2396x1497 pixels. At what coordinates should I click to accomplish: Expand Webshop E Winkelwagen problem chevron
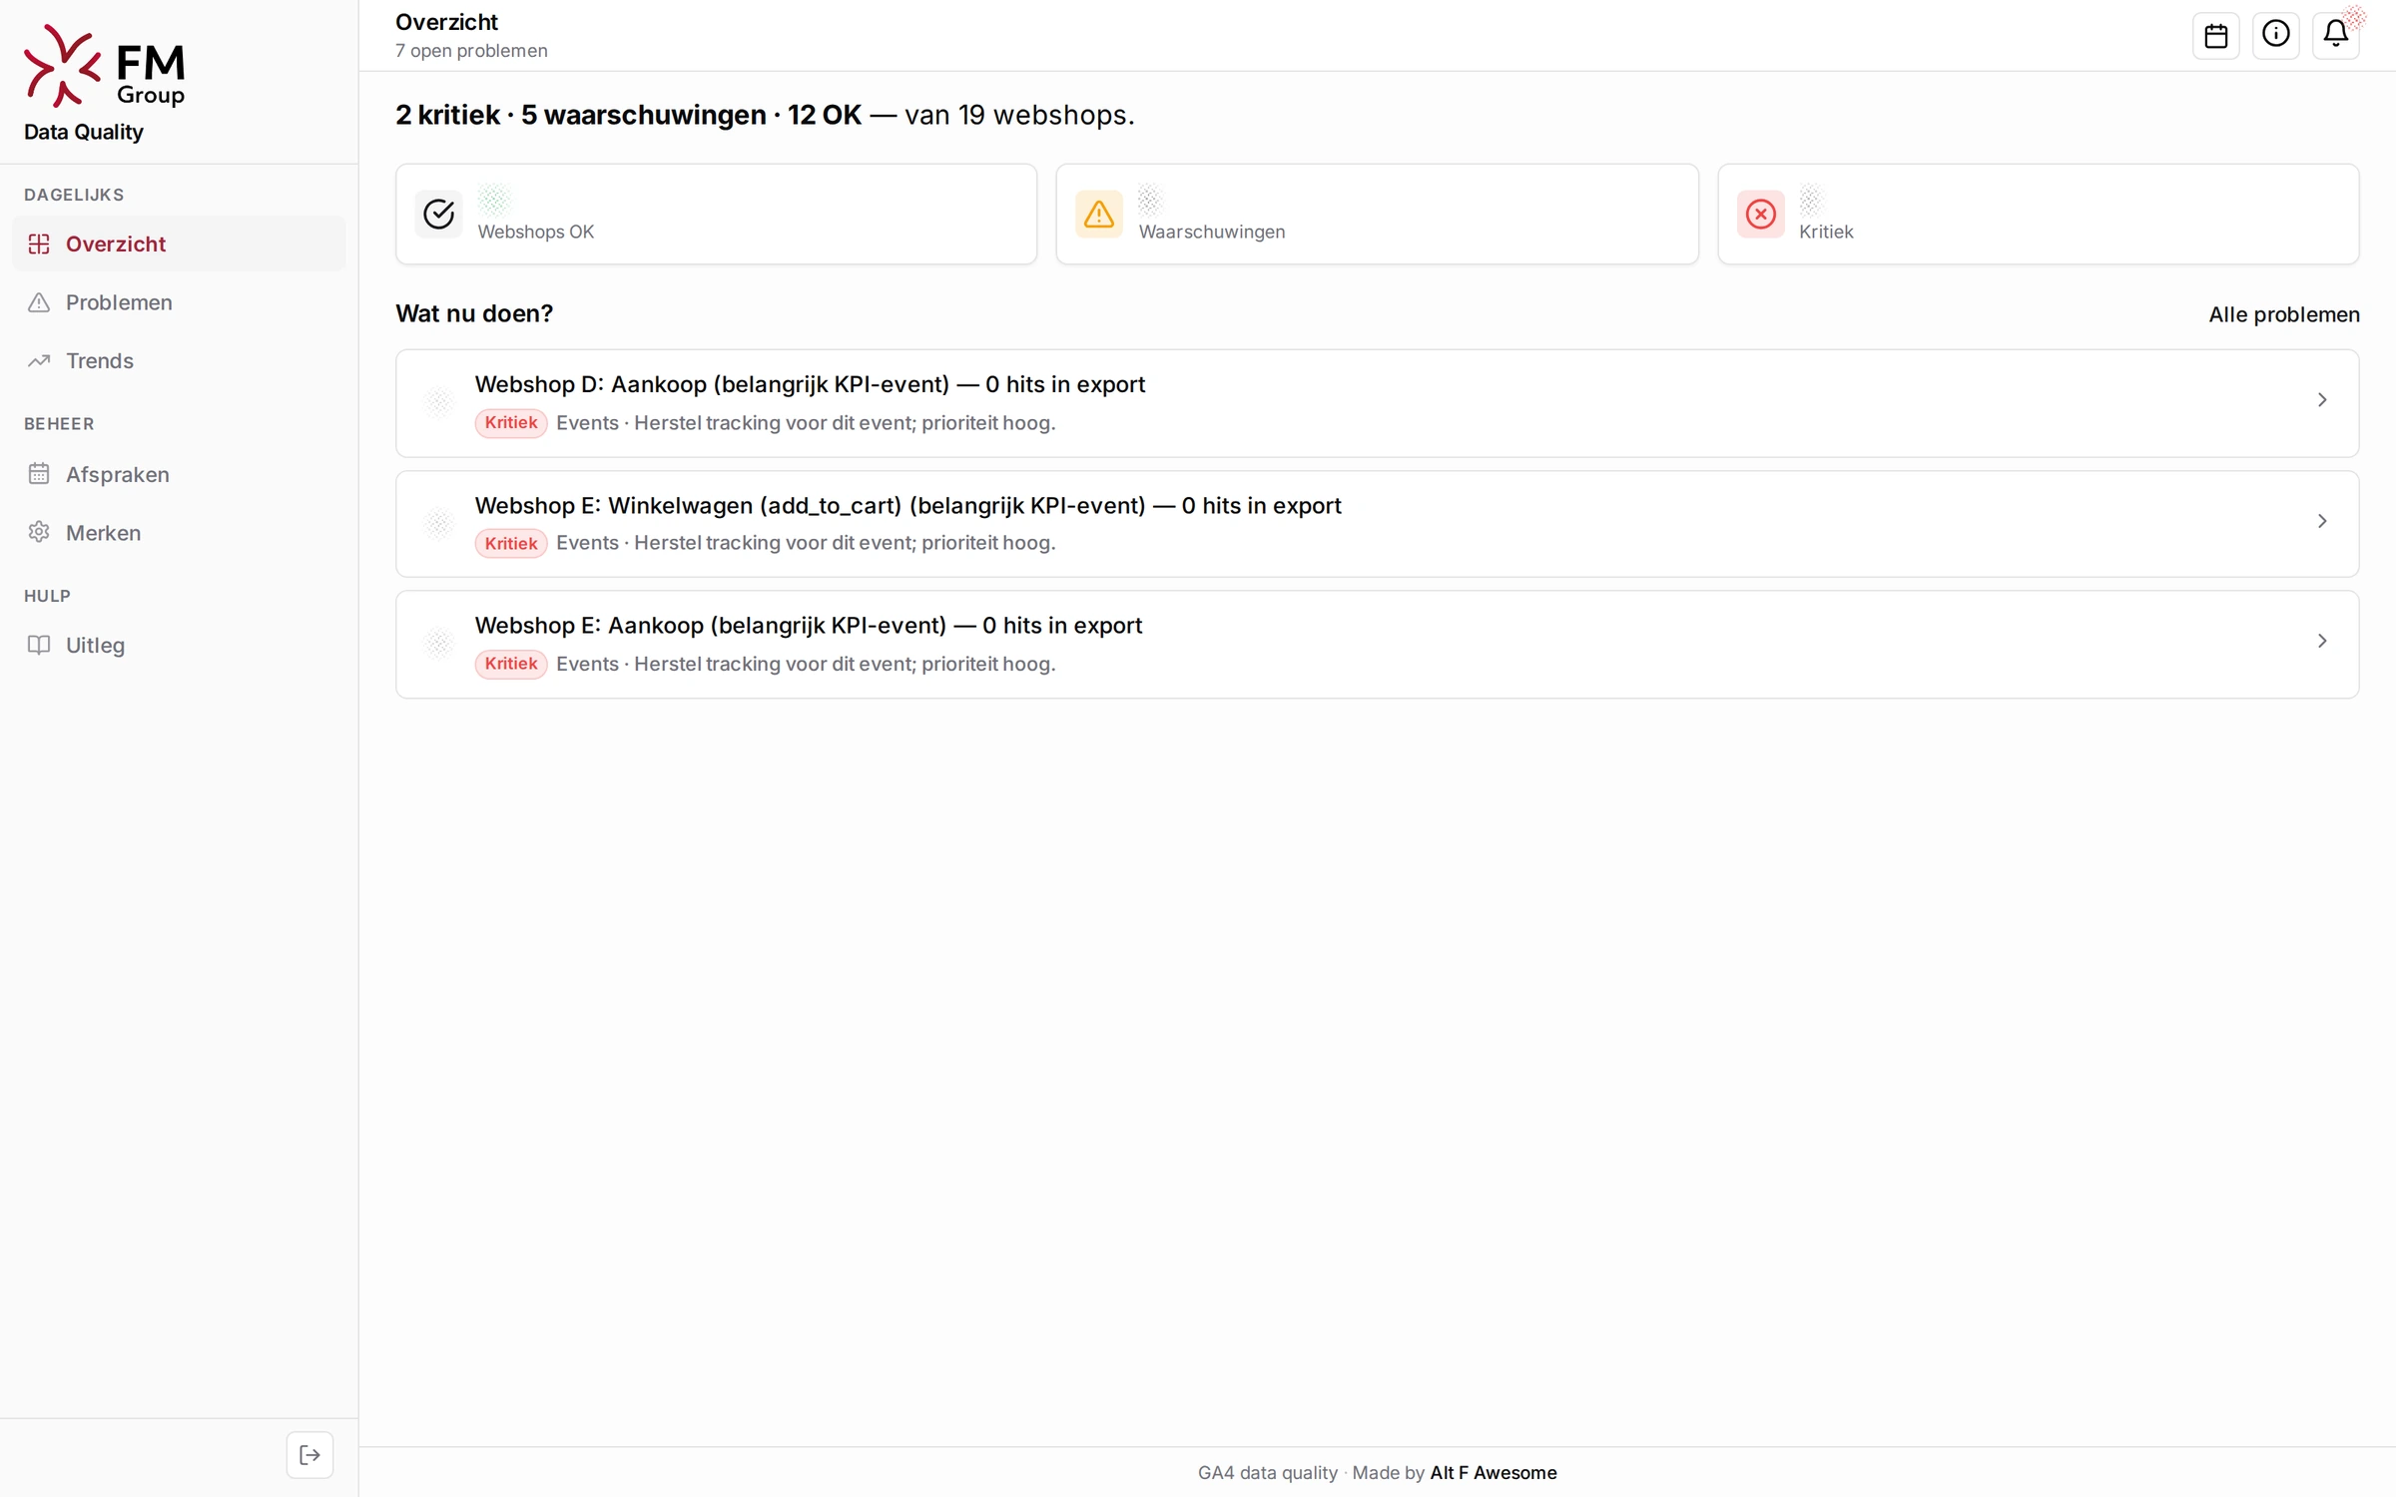pyautogui.click(x=2322, y=521)
